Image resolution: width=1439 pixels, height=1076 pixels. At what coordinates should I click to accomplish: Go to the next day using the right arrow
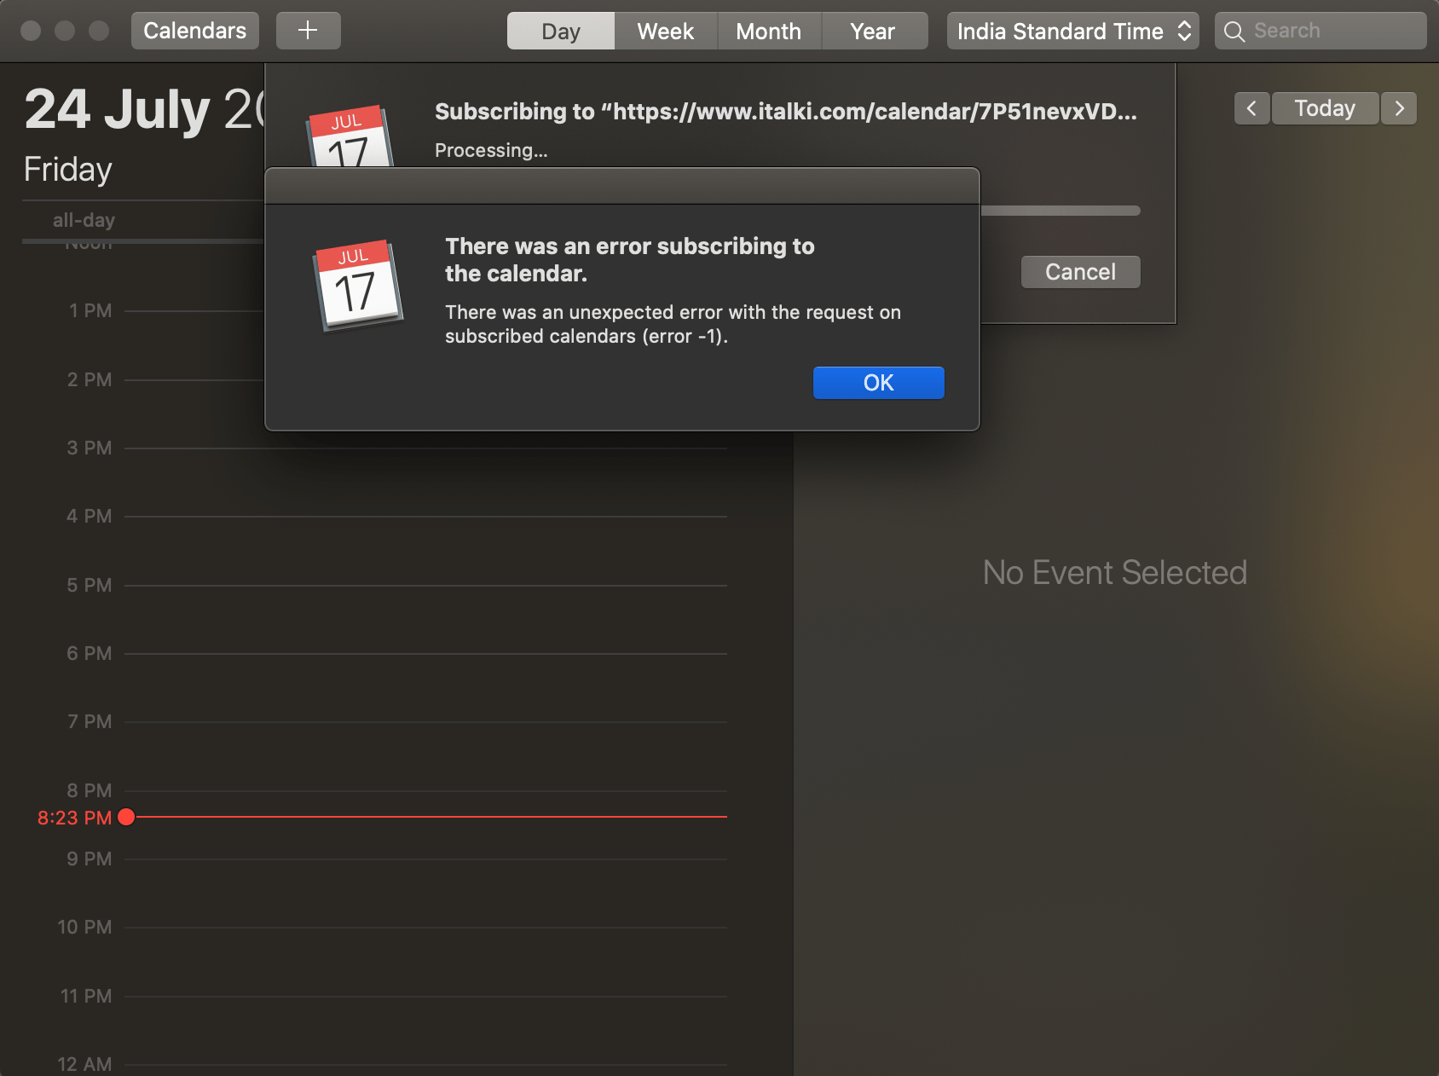tap(1399, 108)
